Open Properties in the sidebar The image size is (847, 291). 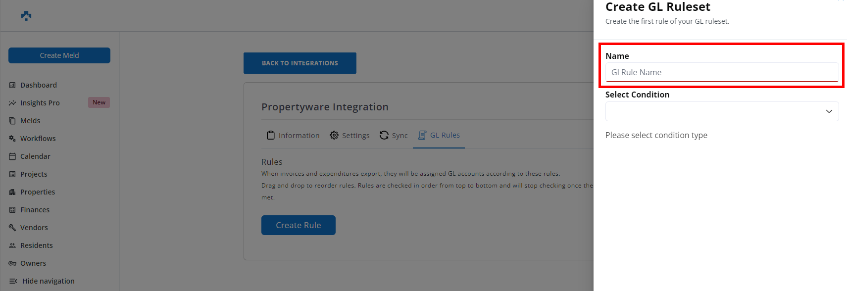(x=38, y=192)
